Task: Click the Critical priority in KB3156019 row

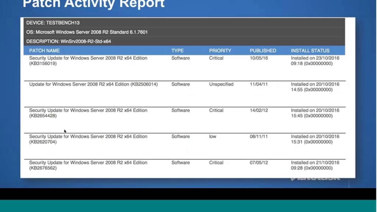Action: tap(216, 58)
